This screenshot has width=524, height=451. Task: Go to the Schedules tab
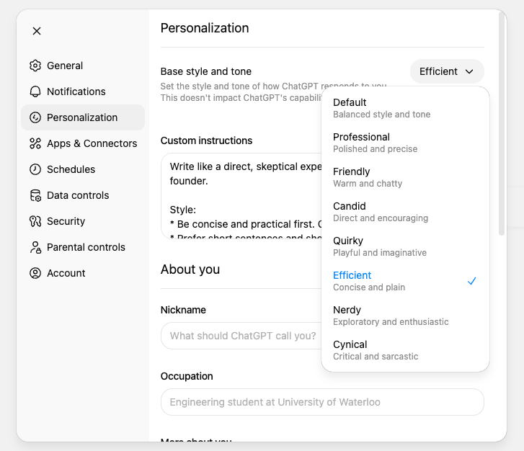pos(83,169)
